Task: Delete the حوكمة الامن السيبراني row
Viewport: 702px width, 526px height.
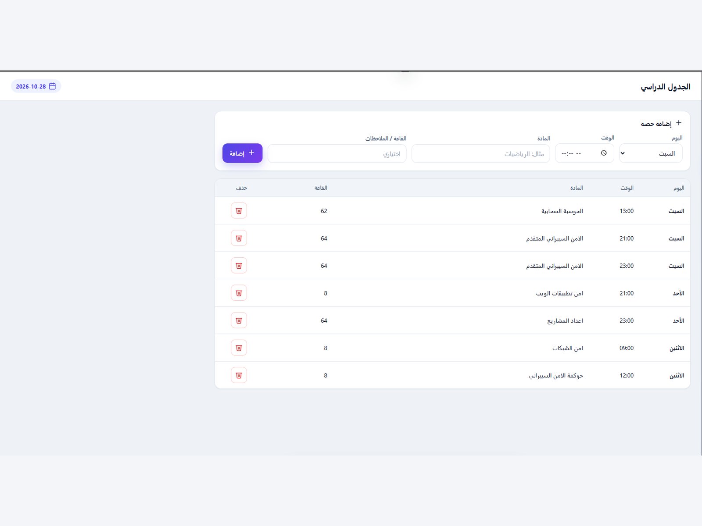Action: tap(239, 375)
